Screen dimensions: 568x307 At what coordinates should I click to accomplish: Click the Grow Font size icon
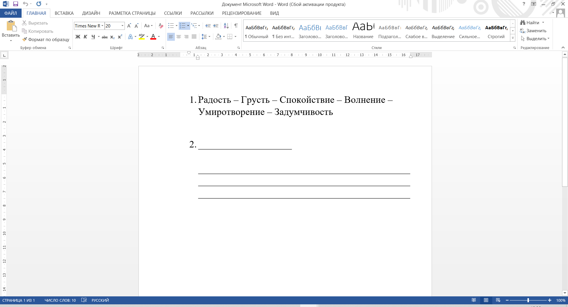tap(129, 26)
